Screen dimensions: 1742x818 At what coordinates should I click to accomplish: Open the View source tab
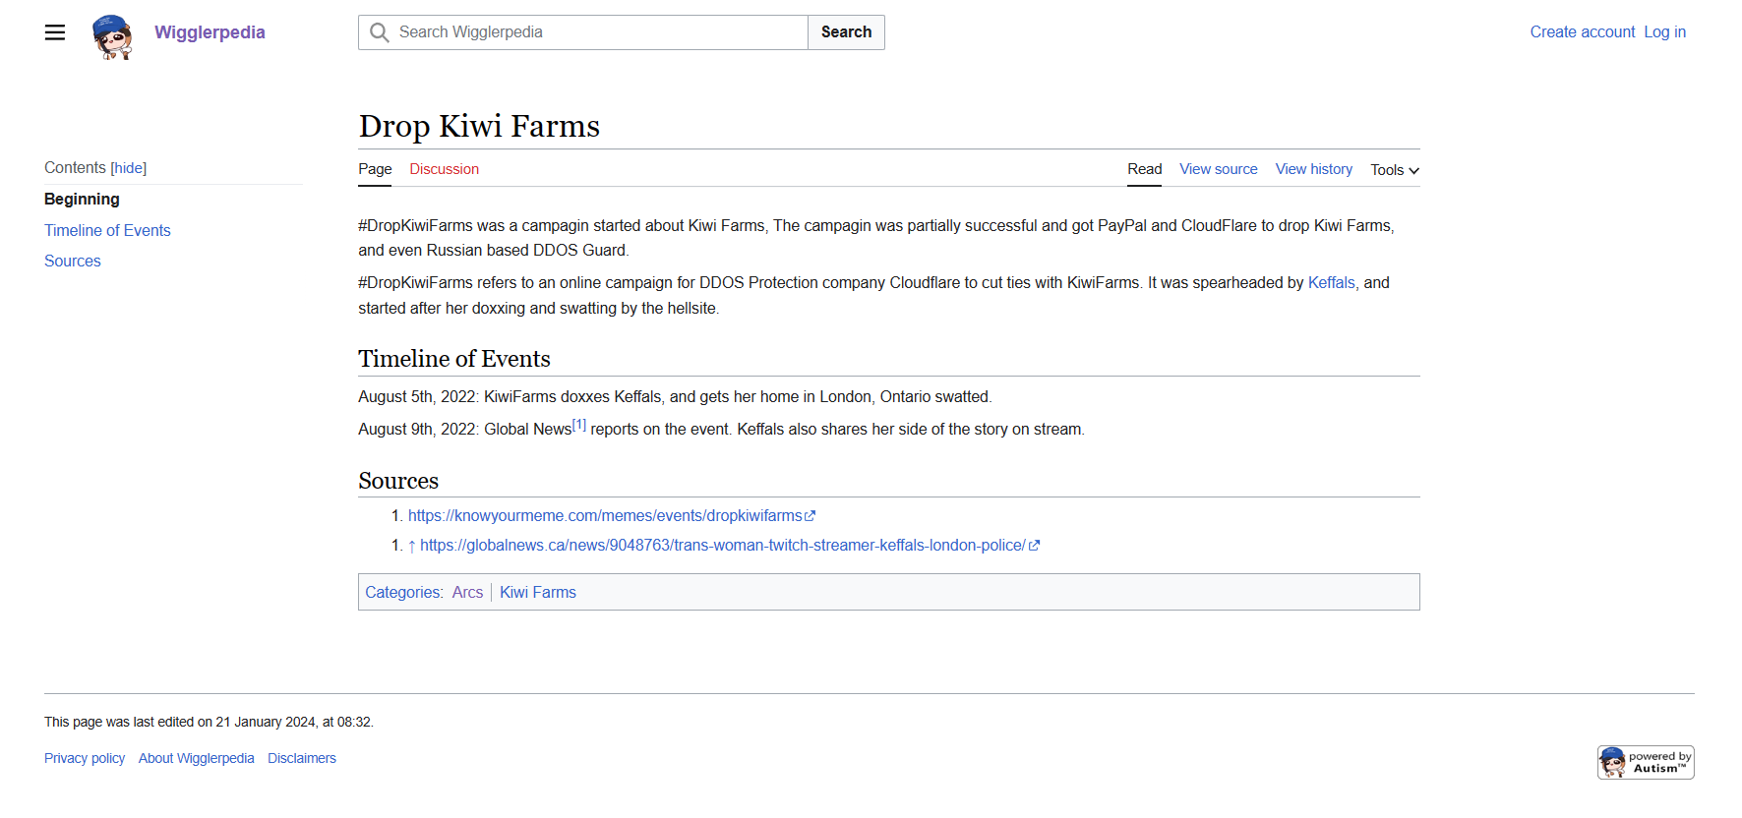point(1219,169)
